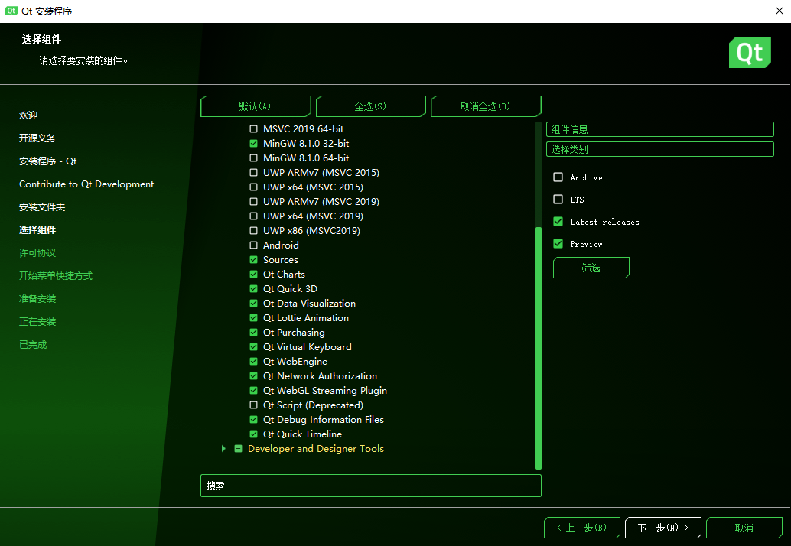Check Qt Script (Deprecated) checkbox
The width and height of the screenshot is (791, 546).
[254, 405]
